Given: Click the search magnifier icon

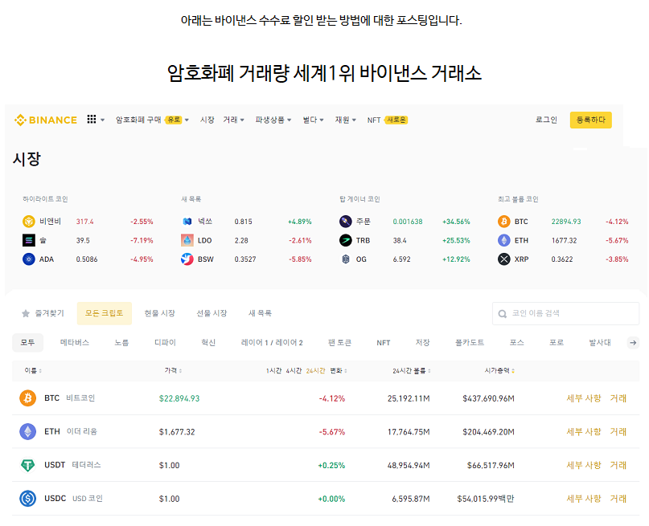Looking at the screenshot, I should [x=503, y=314].
